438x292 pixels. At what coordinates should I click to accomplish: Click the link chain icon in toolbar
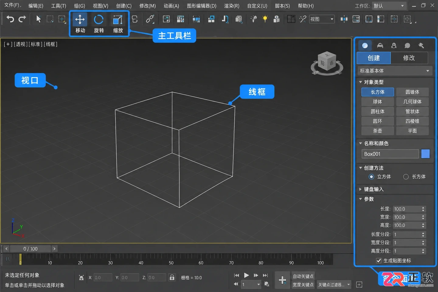(150, 19)
